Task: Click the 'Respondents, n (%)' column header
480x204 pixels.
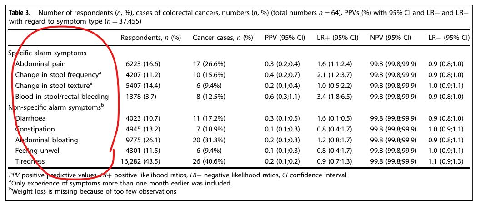Action: tap(150, 38)
